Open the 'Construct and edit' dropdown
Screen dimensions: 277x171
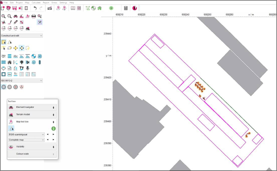pyautogui.click(x=22, y=36)
